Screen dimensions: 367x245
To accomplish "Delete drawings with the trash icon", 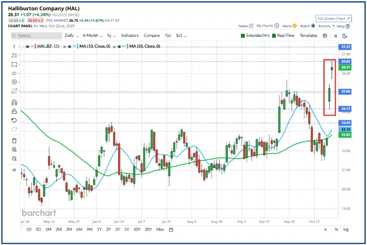I will [14, 141].
